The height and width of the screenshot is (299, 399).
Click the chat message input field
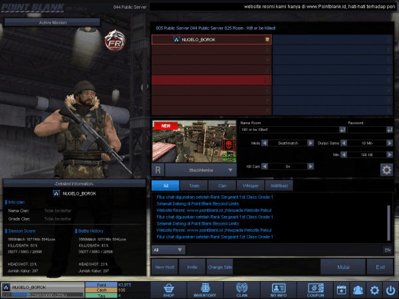pos(284,250)
